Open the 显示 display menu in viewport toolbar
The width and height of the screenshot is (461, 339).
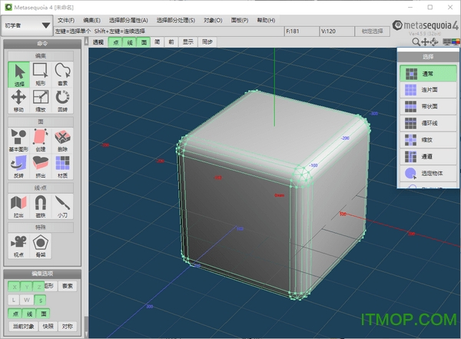(188, 42)
